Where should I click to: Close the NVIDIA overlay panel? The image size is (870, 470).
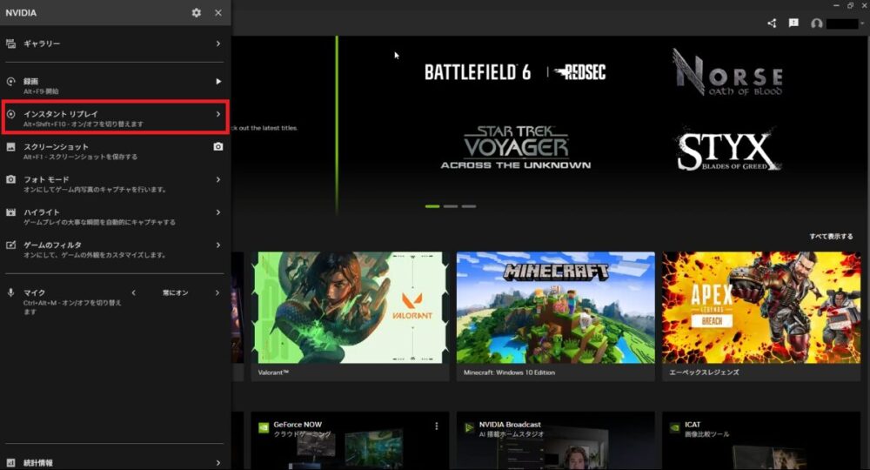point(217,13)
